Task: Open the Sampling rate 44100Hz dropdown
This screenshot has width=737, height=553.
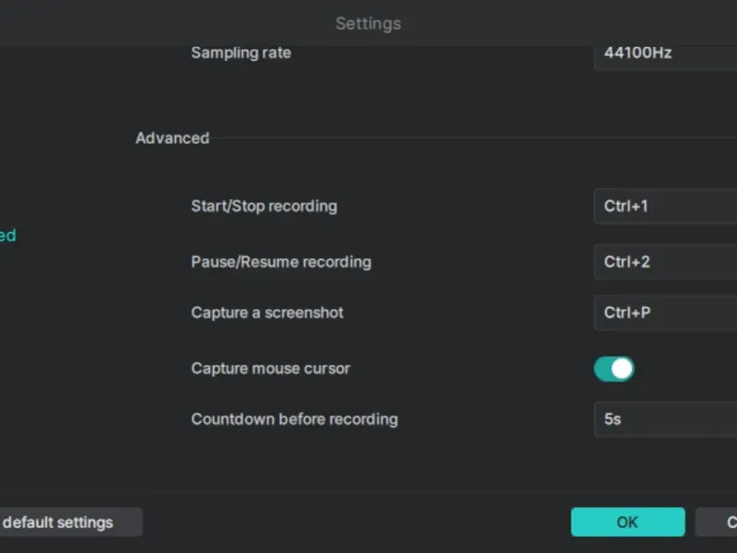Action: (665, 53)
